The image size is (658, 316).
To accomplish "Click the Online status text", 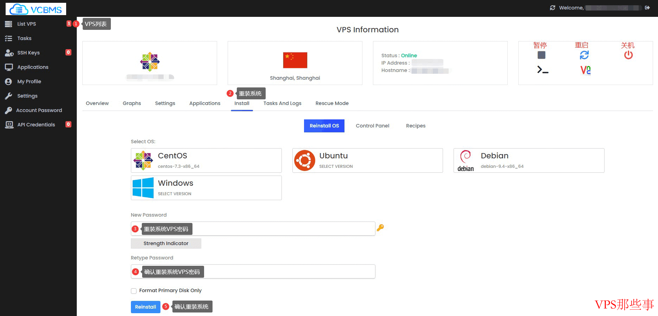I will tap(409, 55).
